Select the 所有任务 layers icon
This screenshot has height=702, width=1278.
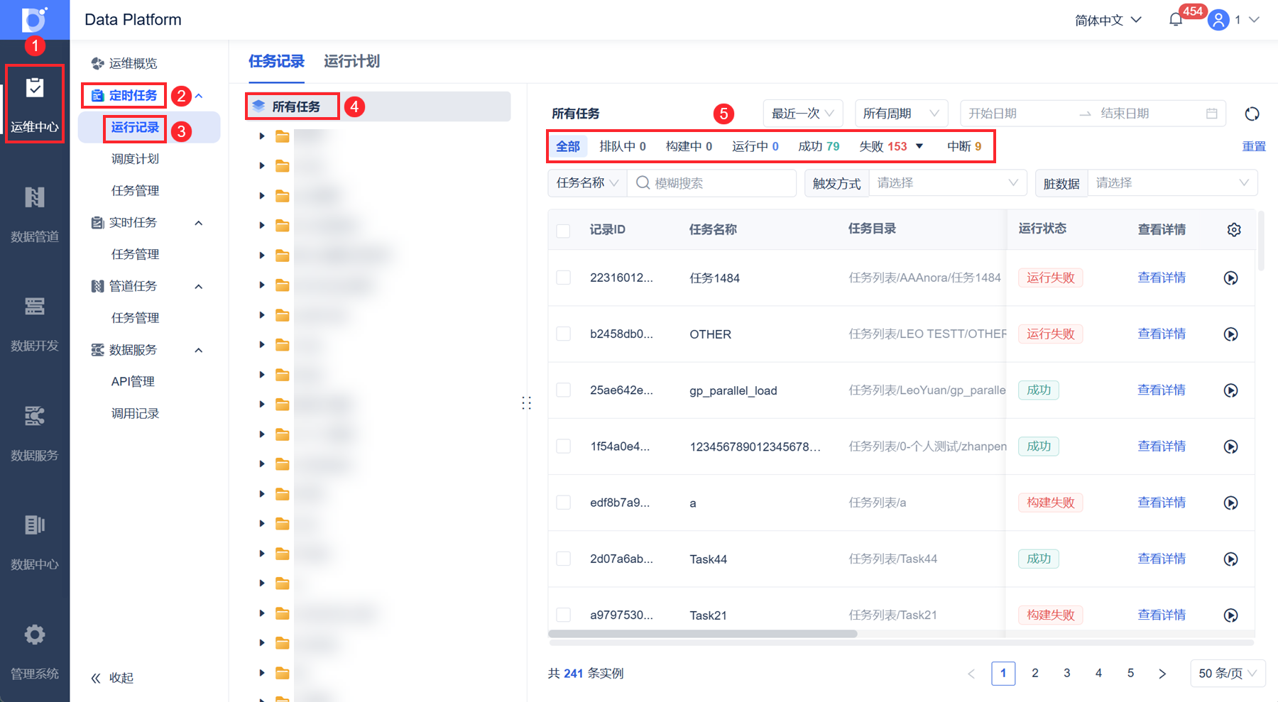[x=258, y=106]
